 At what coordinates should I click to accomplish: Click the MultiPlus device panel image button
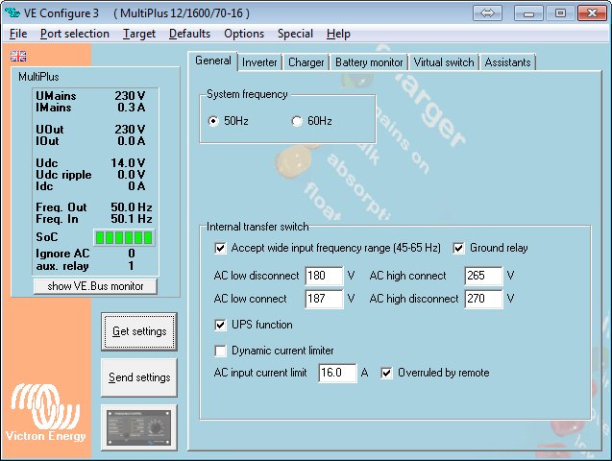tap(138, 428)
